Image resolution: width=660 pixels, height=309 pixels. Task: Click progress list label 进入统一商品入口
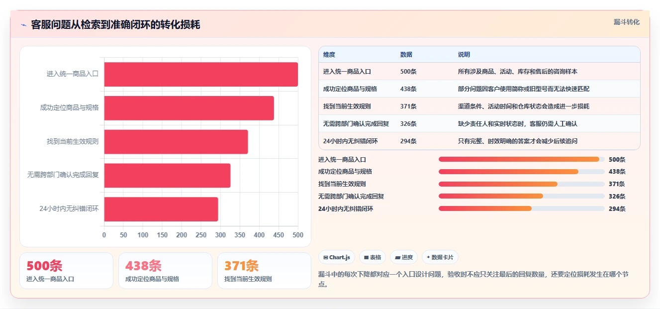342,160
